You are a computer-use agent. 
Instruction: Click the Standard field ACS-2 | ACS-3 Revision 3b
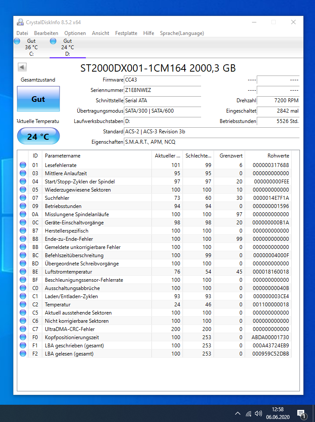click(x=211, y=131)
